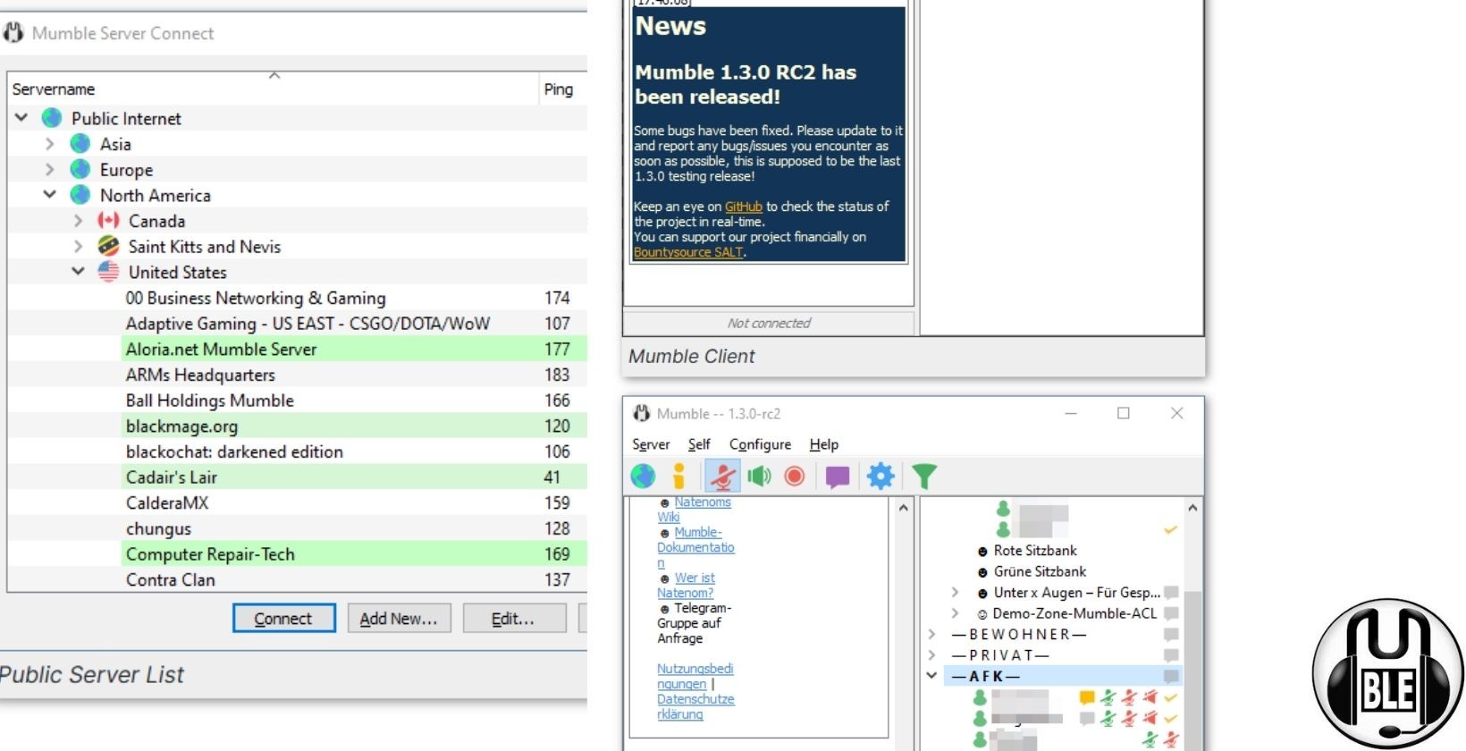1466x751 pixels.
Task: Open the purple chat comment icon in the toolbar
Action: tap(838, 477)
